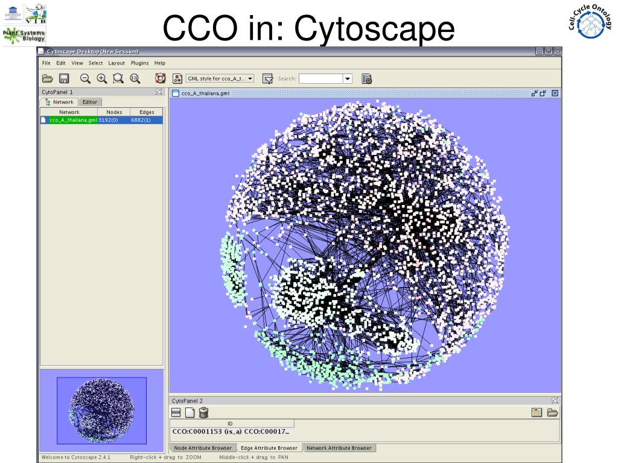The image size is (618, 463).
Task: Float CytoPanel 1 using its header icon
Action: 159,92
